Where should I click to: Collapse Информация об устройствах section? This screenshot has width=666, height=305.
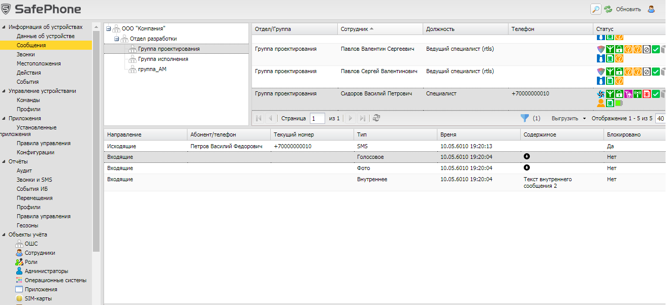click(4, 27)
